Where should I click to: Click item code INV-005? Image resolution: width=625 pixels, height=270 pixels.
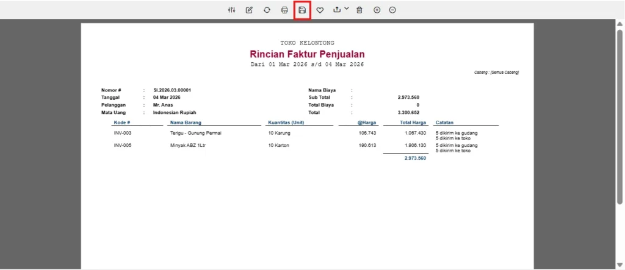(122, 145)
